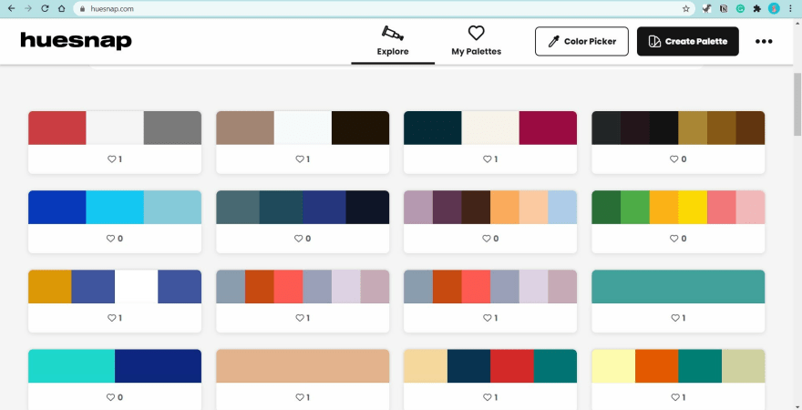Pick the dark teal swatch left of cream swatch

pos(433,128)
